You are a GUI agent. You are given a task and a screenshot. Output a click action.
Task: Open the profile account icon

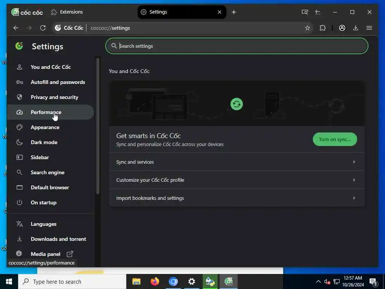coord(342,28)
